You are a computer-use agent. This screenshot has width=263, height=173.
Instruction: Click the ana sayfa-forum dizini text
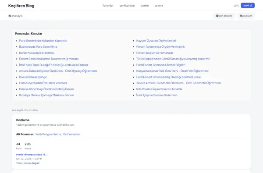[25, 110]
